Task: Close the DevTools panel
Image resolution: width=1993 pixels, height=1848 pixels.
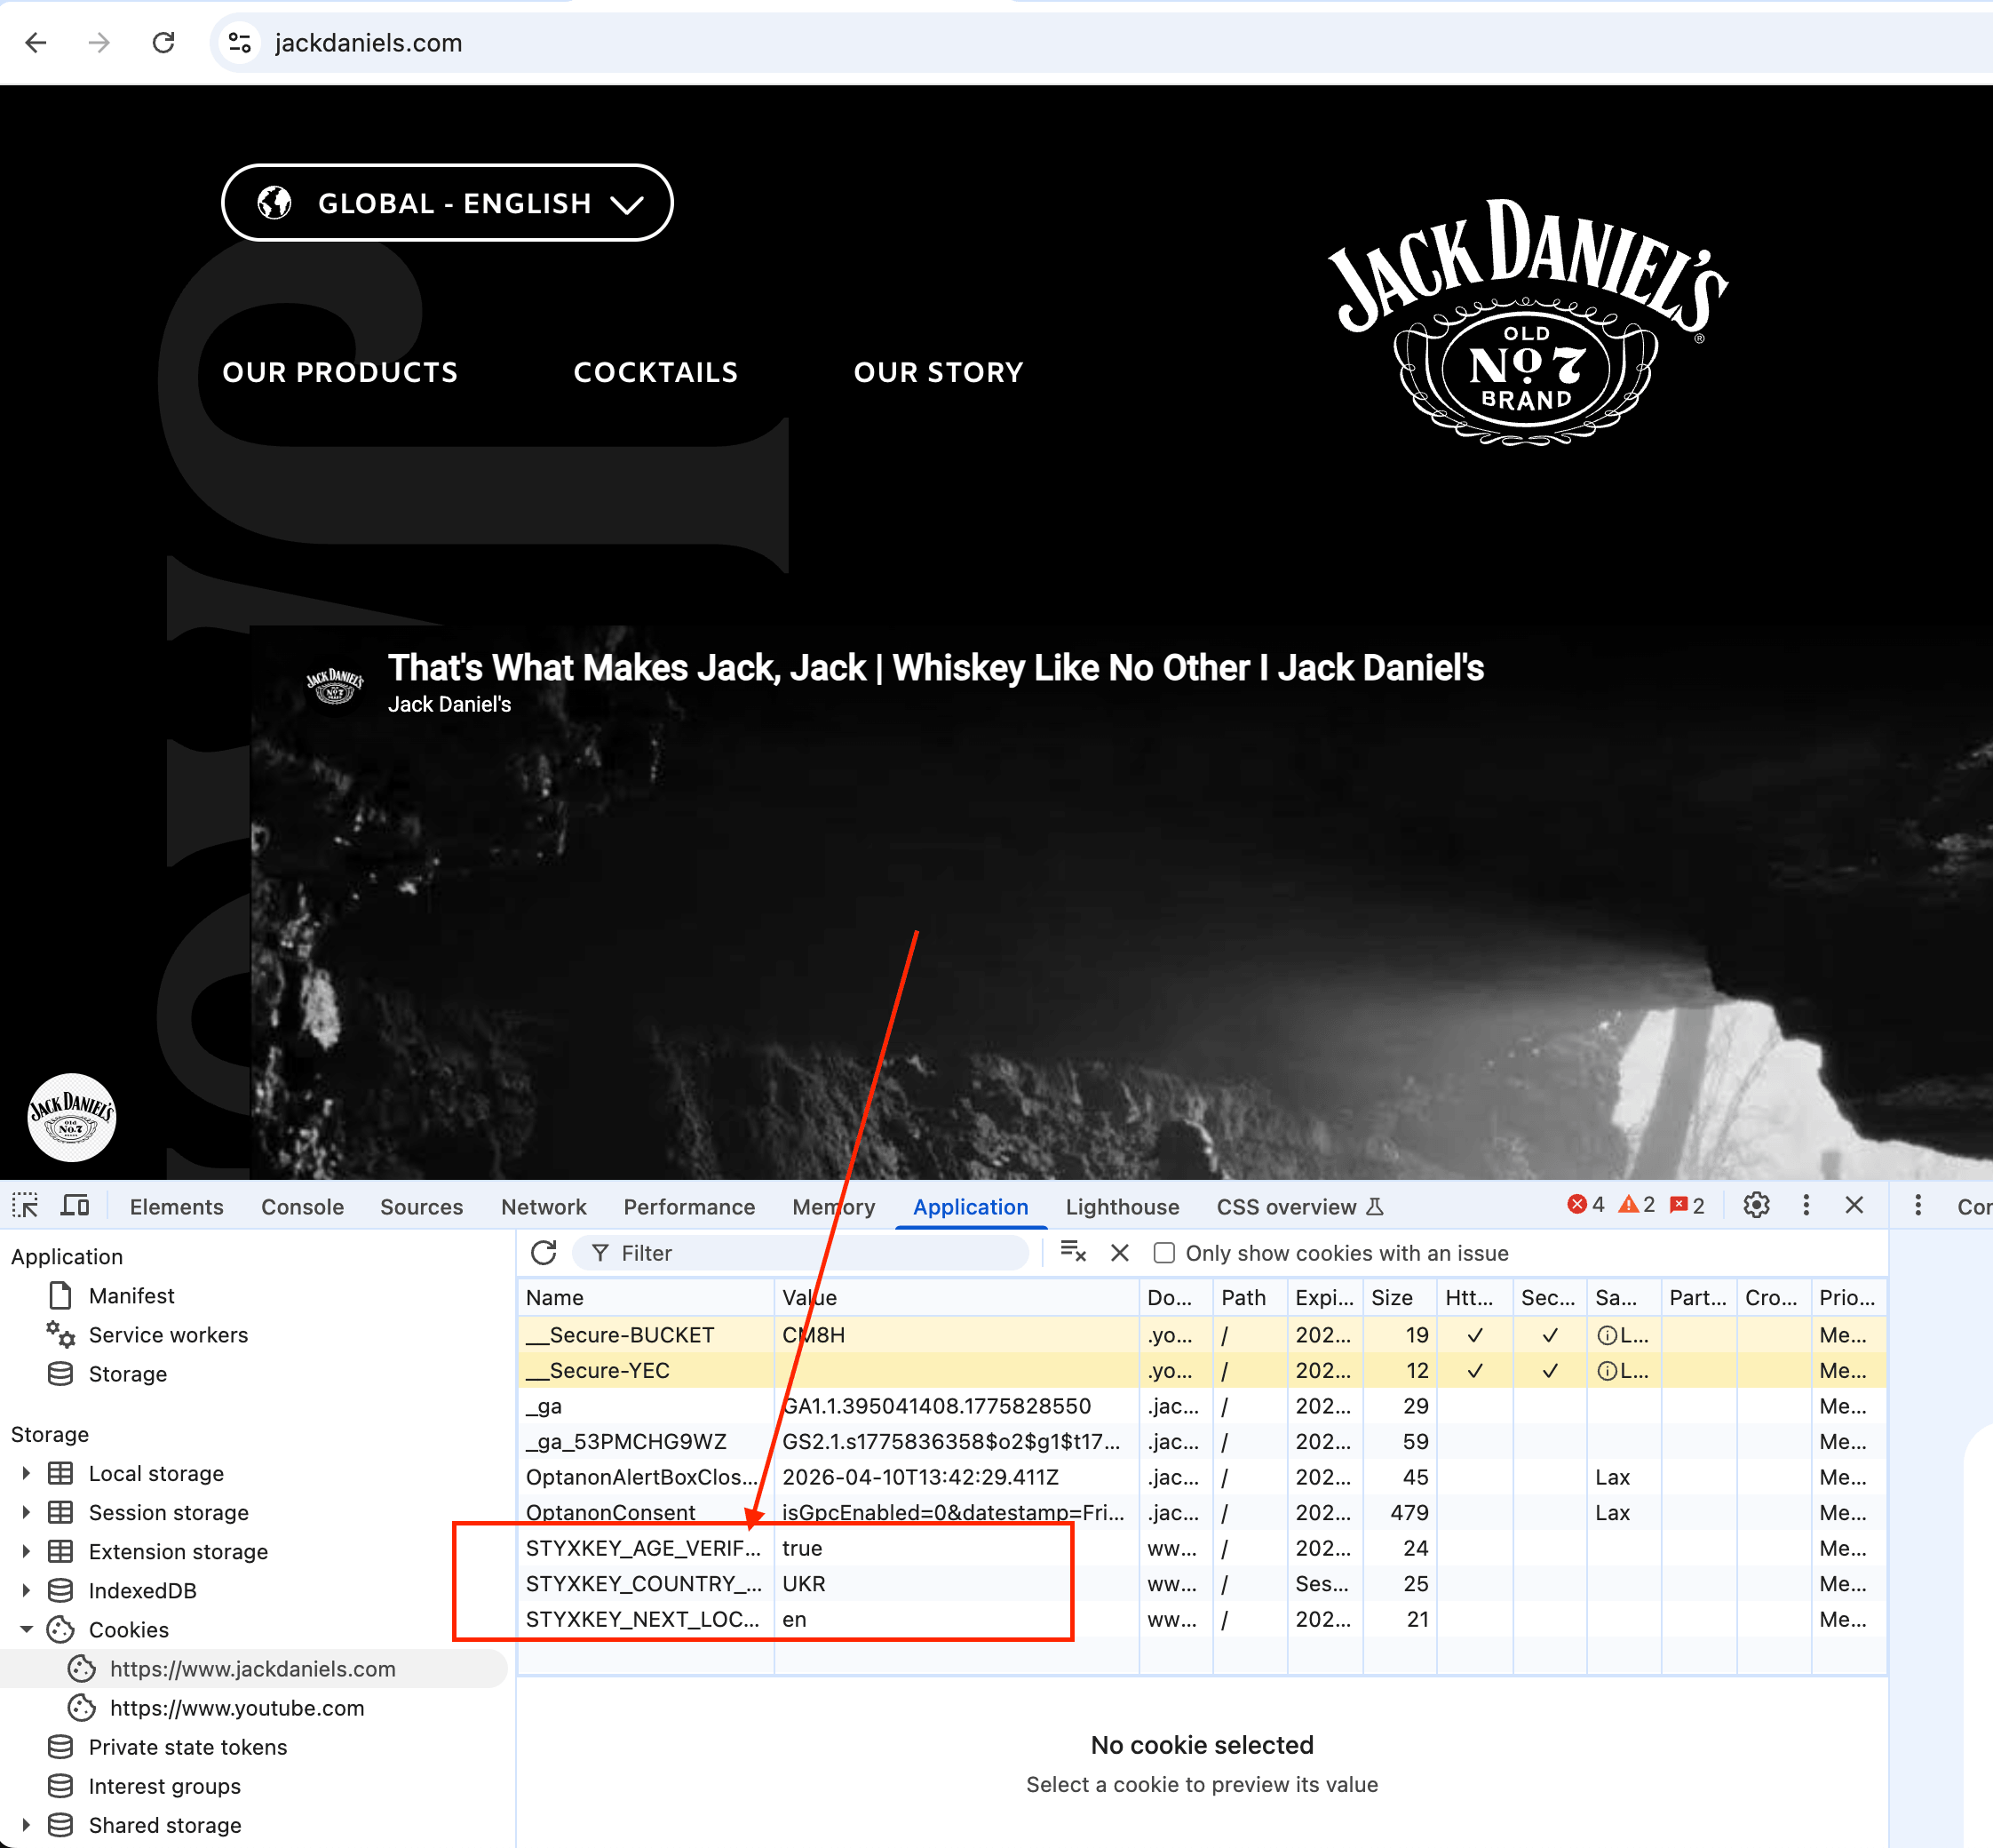Action: (1854, 1205)
